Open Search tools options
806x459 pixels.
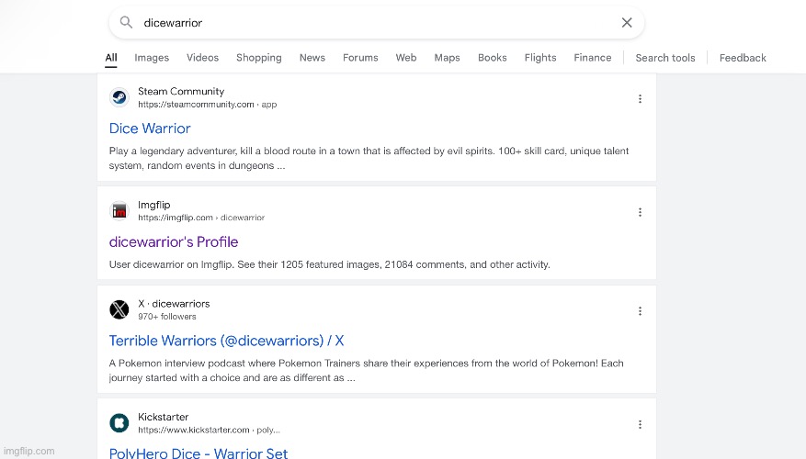click(x=665, y=58)
